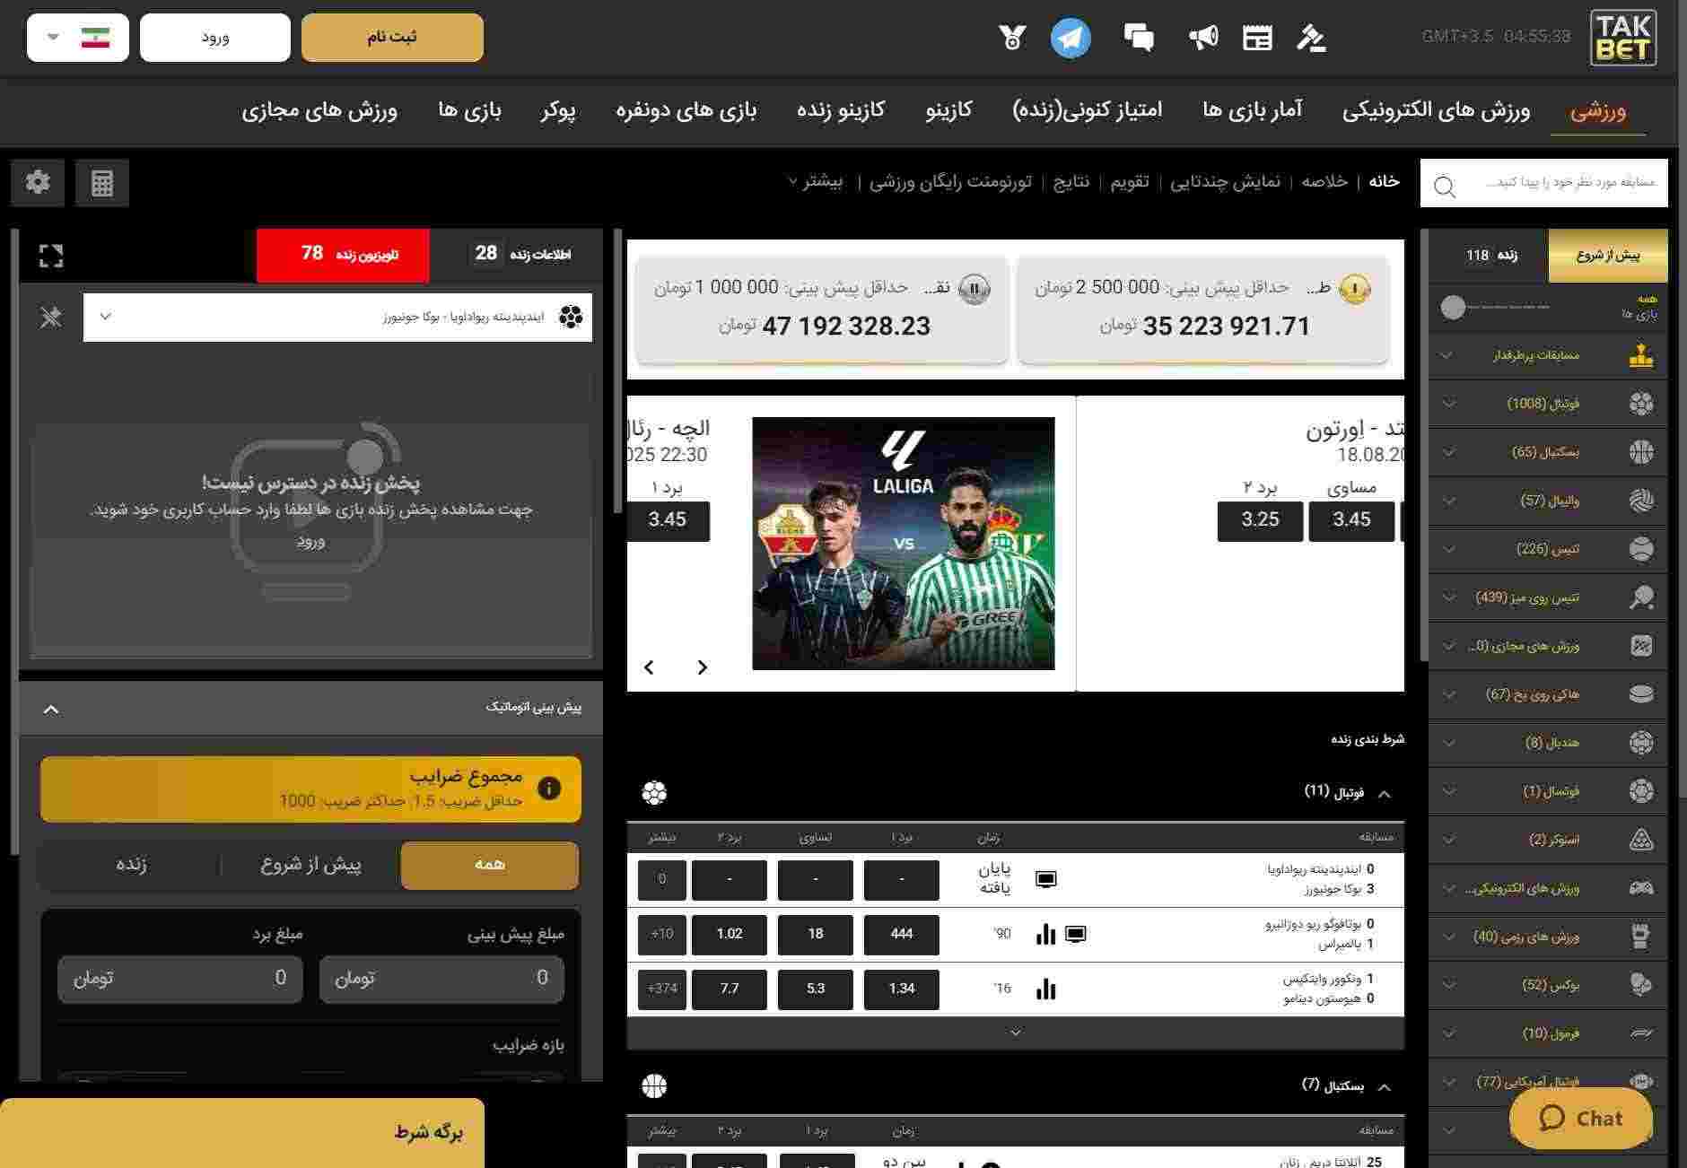
Task: Click the pin icon beside match selector
Action: click(51, 317)
